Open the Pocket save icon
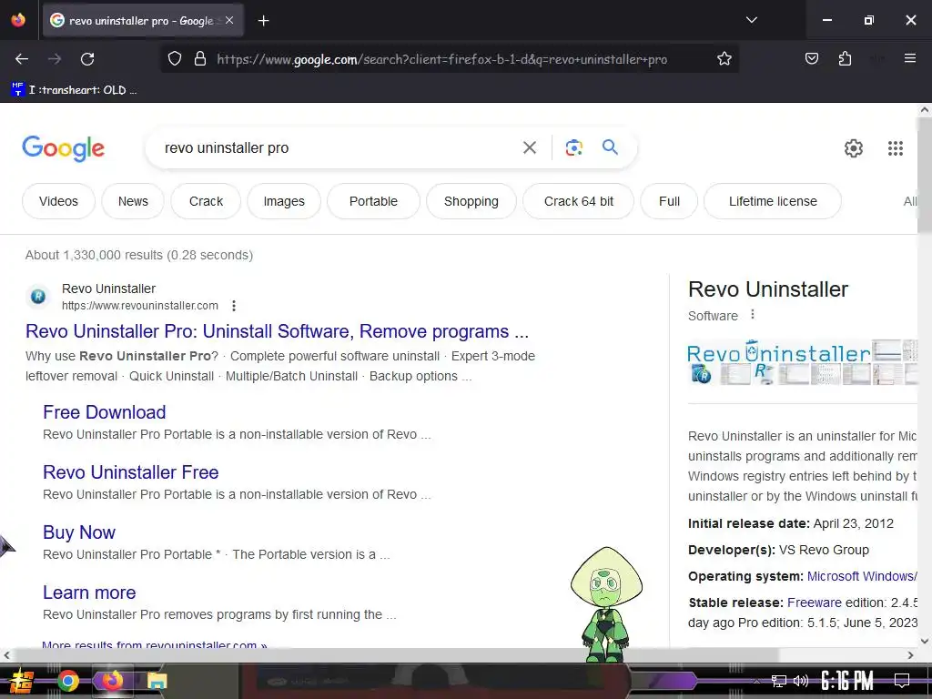 pos(811,58)
